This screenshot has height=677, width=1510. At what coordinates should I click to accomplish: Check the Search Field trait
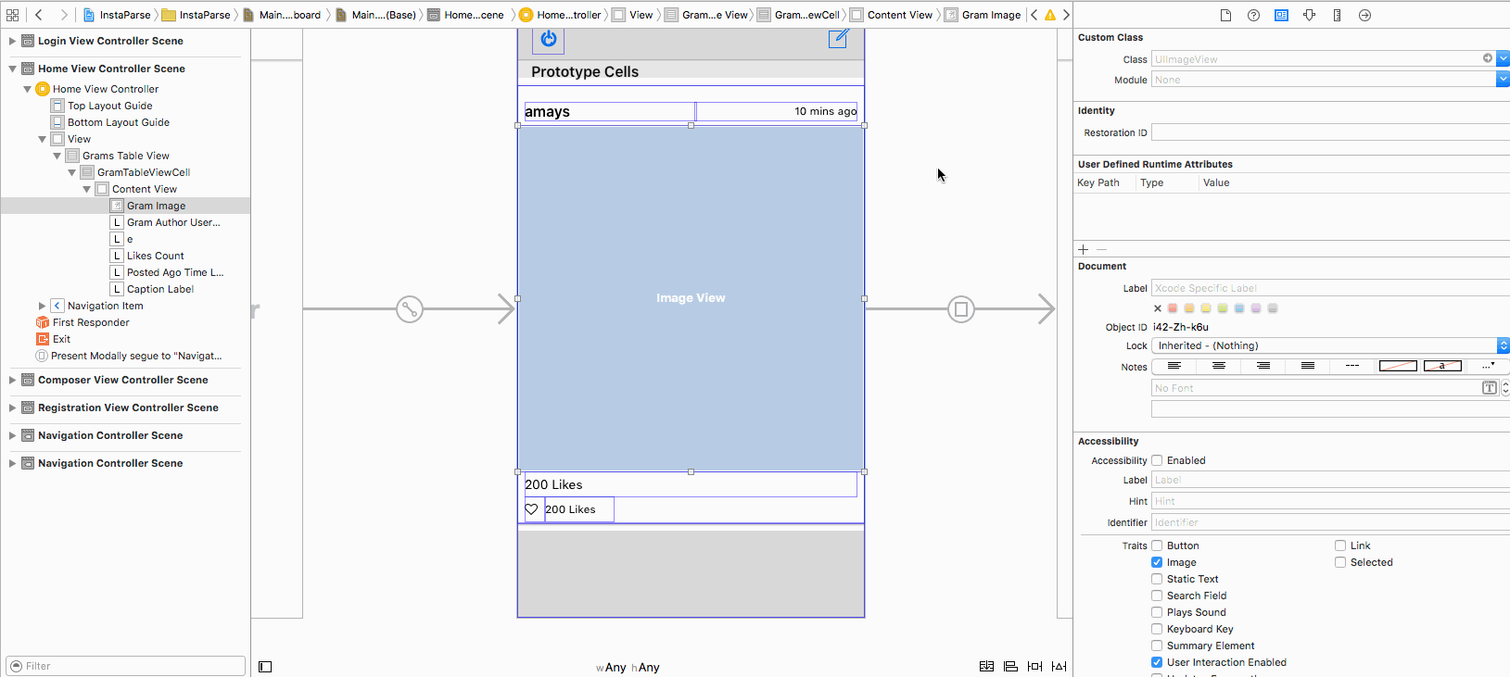(x=1157, y=596)
